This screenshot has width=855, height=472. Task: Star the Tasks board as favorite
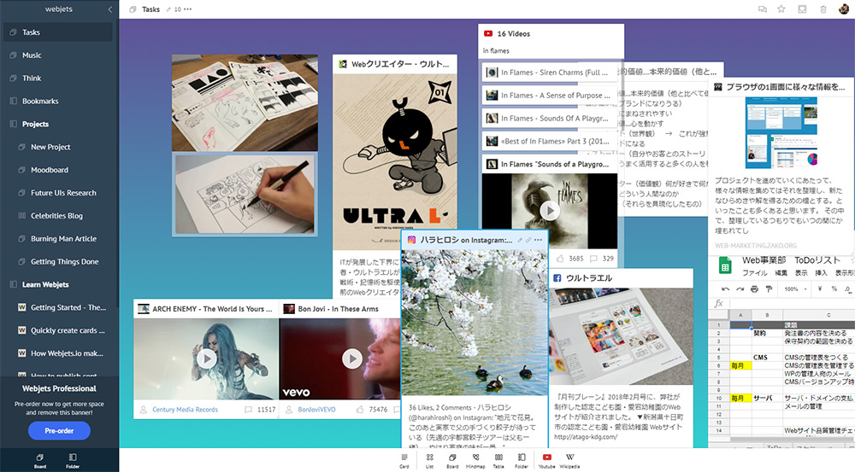pos(781,9)
